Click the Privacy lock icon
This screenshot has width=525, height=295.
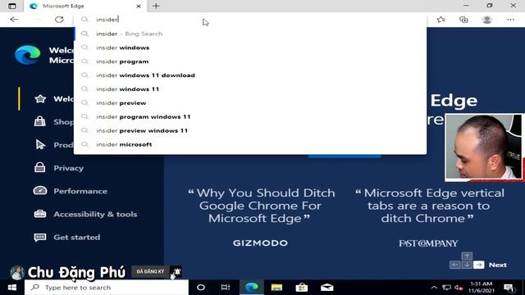click(x=40, y=167)
